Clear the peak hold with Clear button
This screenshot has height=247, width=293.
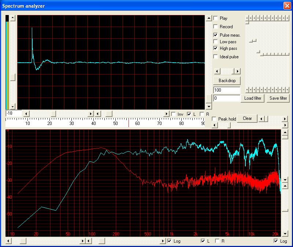[247, 118]
